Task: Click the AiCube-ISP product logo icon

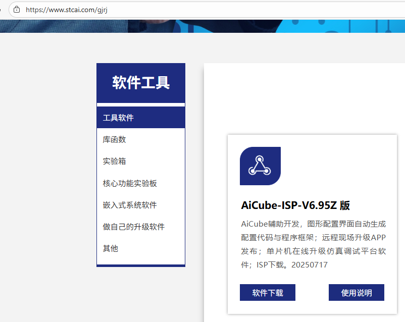Action: (x=260, y=166)
